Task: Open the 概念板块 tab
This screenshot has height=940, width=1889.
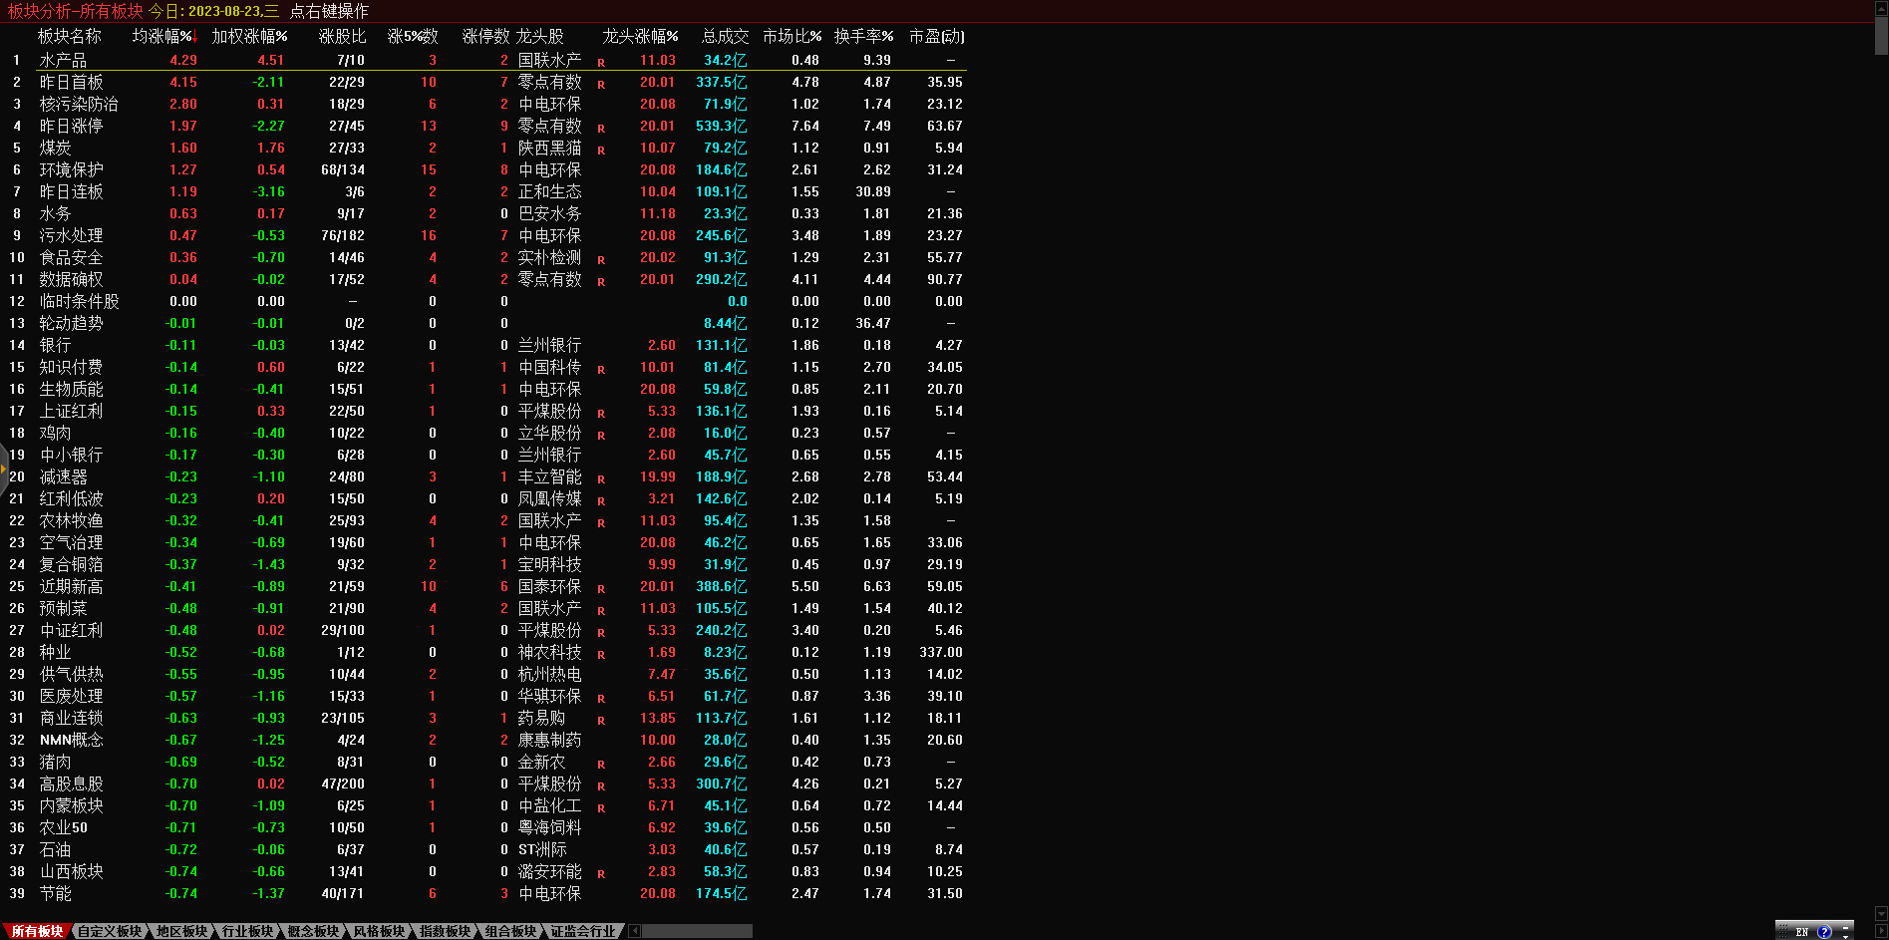Action: click(313, 931)
